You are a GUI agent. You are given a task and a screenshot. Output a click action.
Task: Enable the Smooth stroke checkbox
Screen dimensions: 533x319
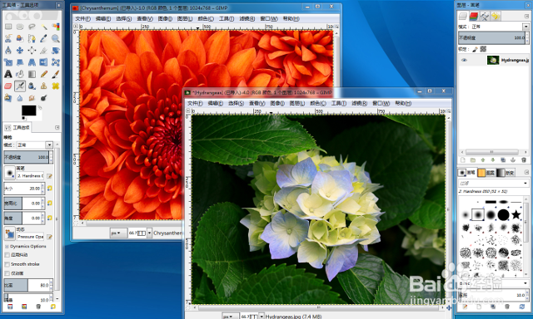(x=7, y=263)
